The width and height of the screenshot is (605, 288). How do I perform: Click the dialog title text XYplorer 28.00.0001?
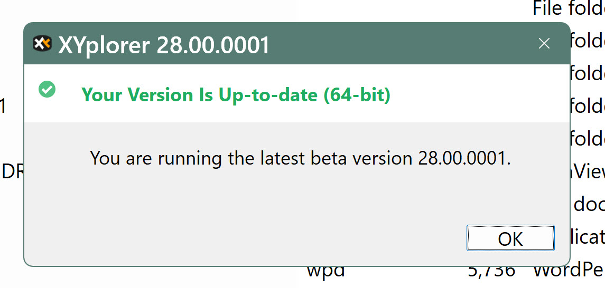pos(164,45)
